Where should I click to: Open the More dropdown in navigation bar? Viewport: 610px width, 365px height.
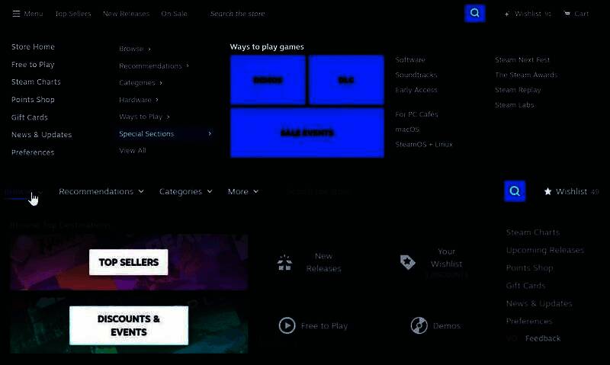click(x=242, y=192)
